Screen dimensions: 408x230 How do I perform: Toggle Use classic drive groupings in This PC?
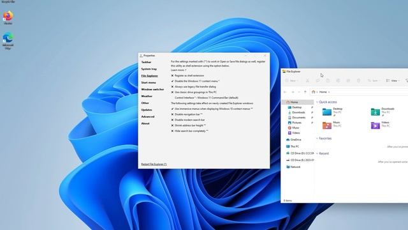(x=194, y=92)
